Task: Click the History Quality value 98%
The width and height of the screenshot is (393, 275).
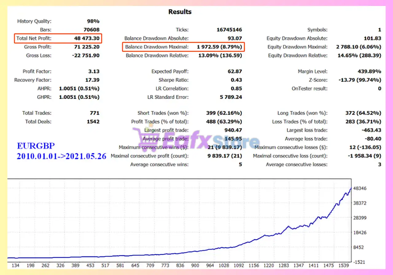Action: [93, 21]
